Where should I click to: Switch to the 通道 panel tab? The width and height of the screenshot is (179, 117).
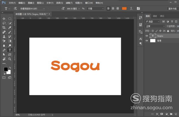[x=155, y=16]
